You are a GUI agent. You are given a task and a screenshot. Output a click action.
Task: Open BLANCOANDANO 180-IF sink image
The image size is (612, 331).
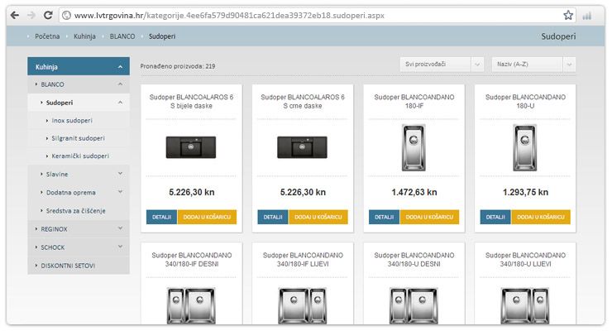pyautogui.click(x=414, y=147)
